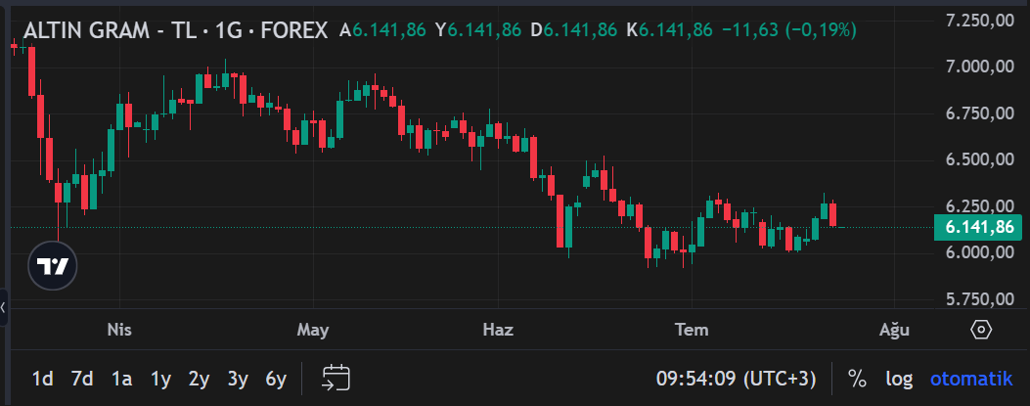Screen dimensions: 1030x406
Task: Toggle otomatik auto scale mode
Action: tap(971, 379)
